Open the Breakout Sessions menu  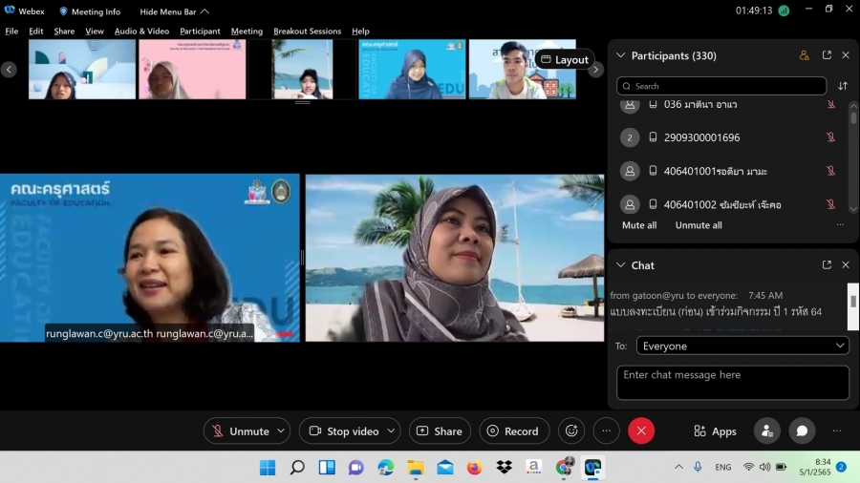[x=307, y=31]
